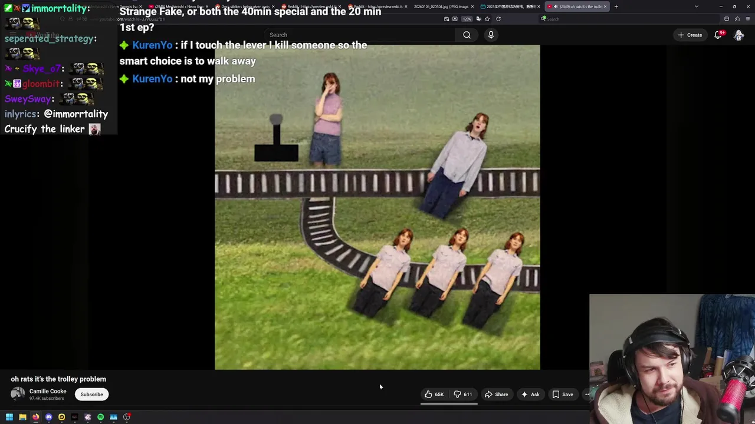Viewport: 755px width, 424px height.
Task: Open Spotify from the taskbar
Action: click(100, 417)
